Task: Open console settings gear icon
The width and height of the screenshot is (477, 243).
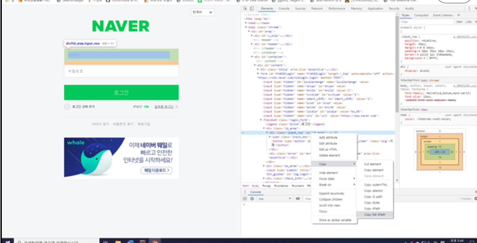Action: click(476, 199)
